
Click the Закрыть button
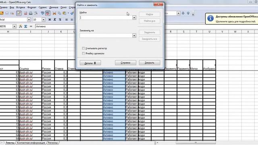point(150,63)
